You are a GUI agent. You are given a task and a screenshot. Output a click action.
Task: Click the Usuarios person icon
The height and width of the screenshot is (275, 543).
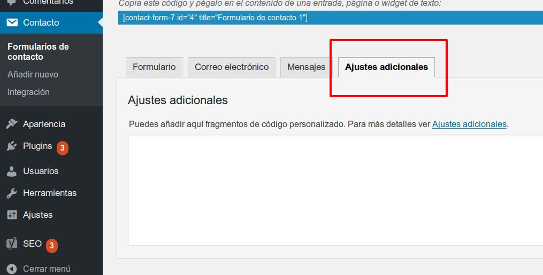pos(12,171)
